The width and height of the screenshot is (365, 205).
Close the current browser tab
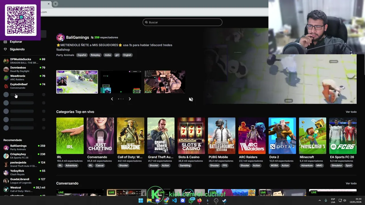point(48,4)
